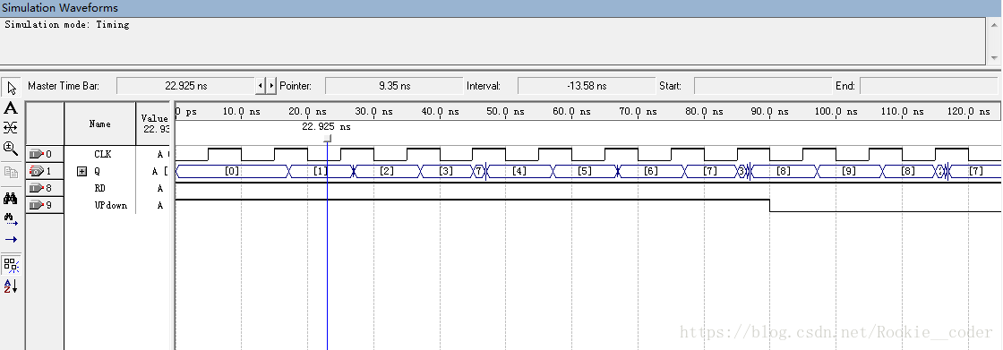Screen dimensions: 1003x350
Task: Select the Text tool (A icon)
Action: tap(10, 108)
